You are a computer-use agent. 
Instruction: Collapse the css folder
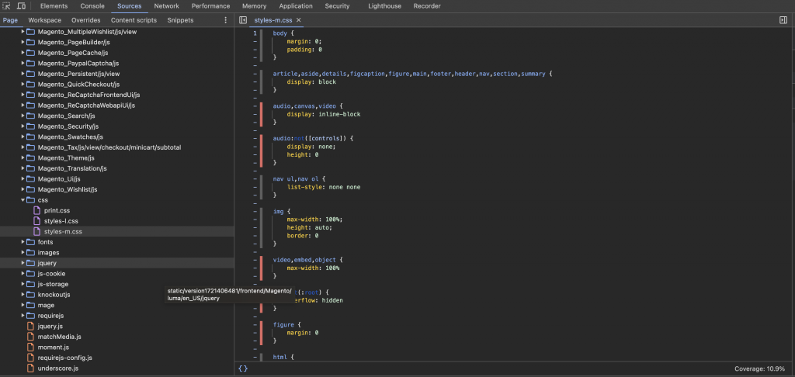click(23, 200)
